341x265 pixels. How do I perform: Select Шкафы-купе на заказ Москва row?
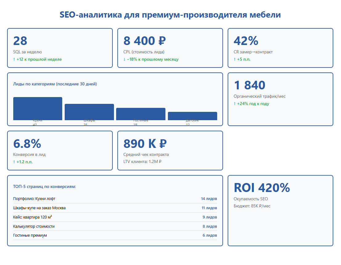115,208
